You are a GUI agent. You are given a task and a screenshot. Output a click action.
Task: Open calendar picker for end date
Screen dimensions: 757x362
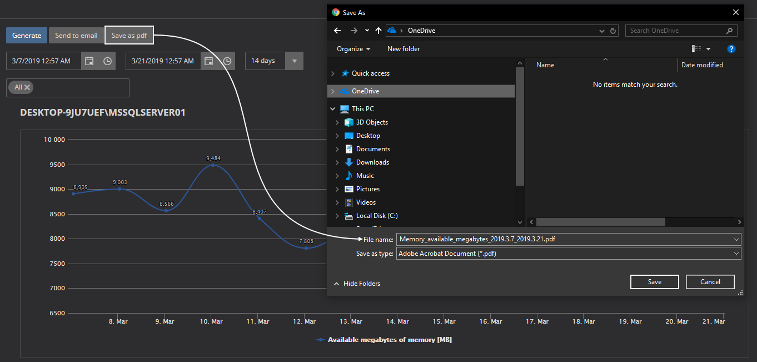(208, 61)
